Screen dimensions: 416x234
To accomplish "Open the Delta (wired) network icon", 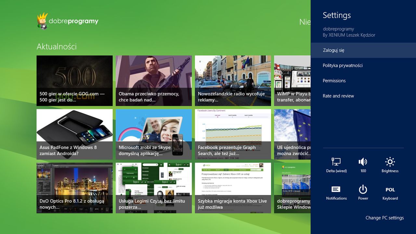I will [x=336, y=165].
